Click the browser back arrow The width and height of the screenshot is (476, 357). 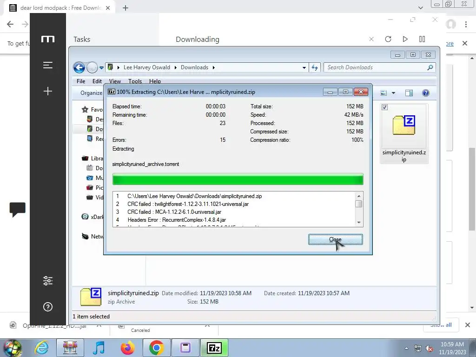[x=10, y=24]
